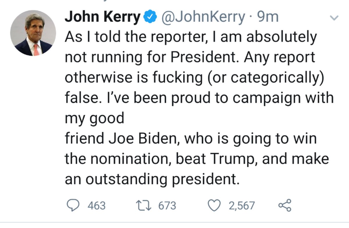
Task: Click the tweet's first line of text
Action: click(190, 37)
